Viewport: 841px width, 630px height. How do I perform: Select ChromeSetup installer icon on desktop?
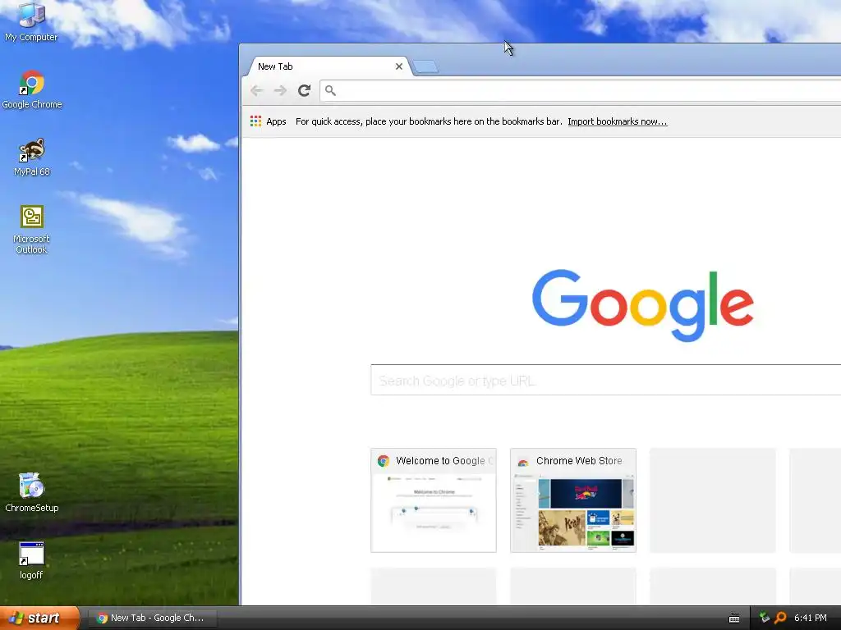[32, 492]
